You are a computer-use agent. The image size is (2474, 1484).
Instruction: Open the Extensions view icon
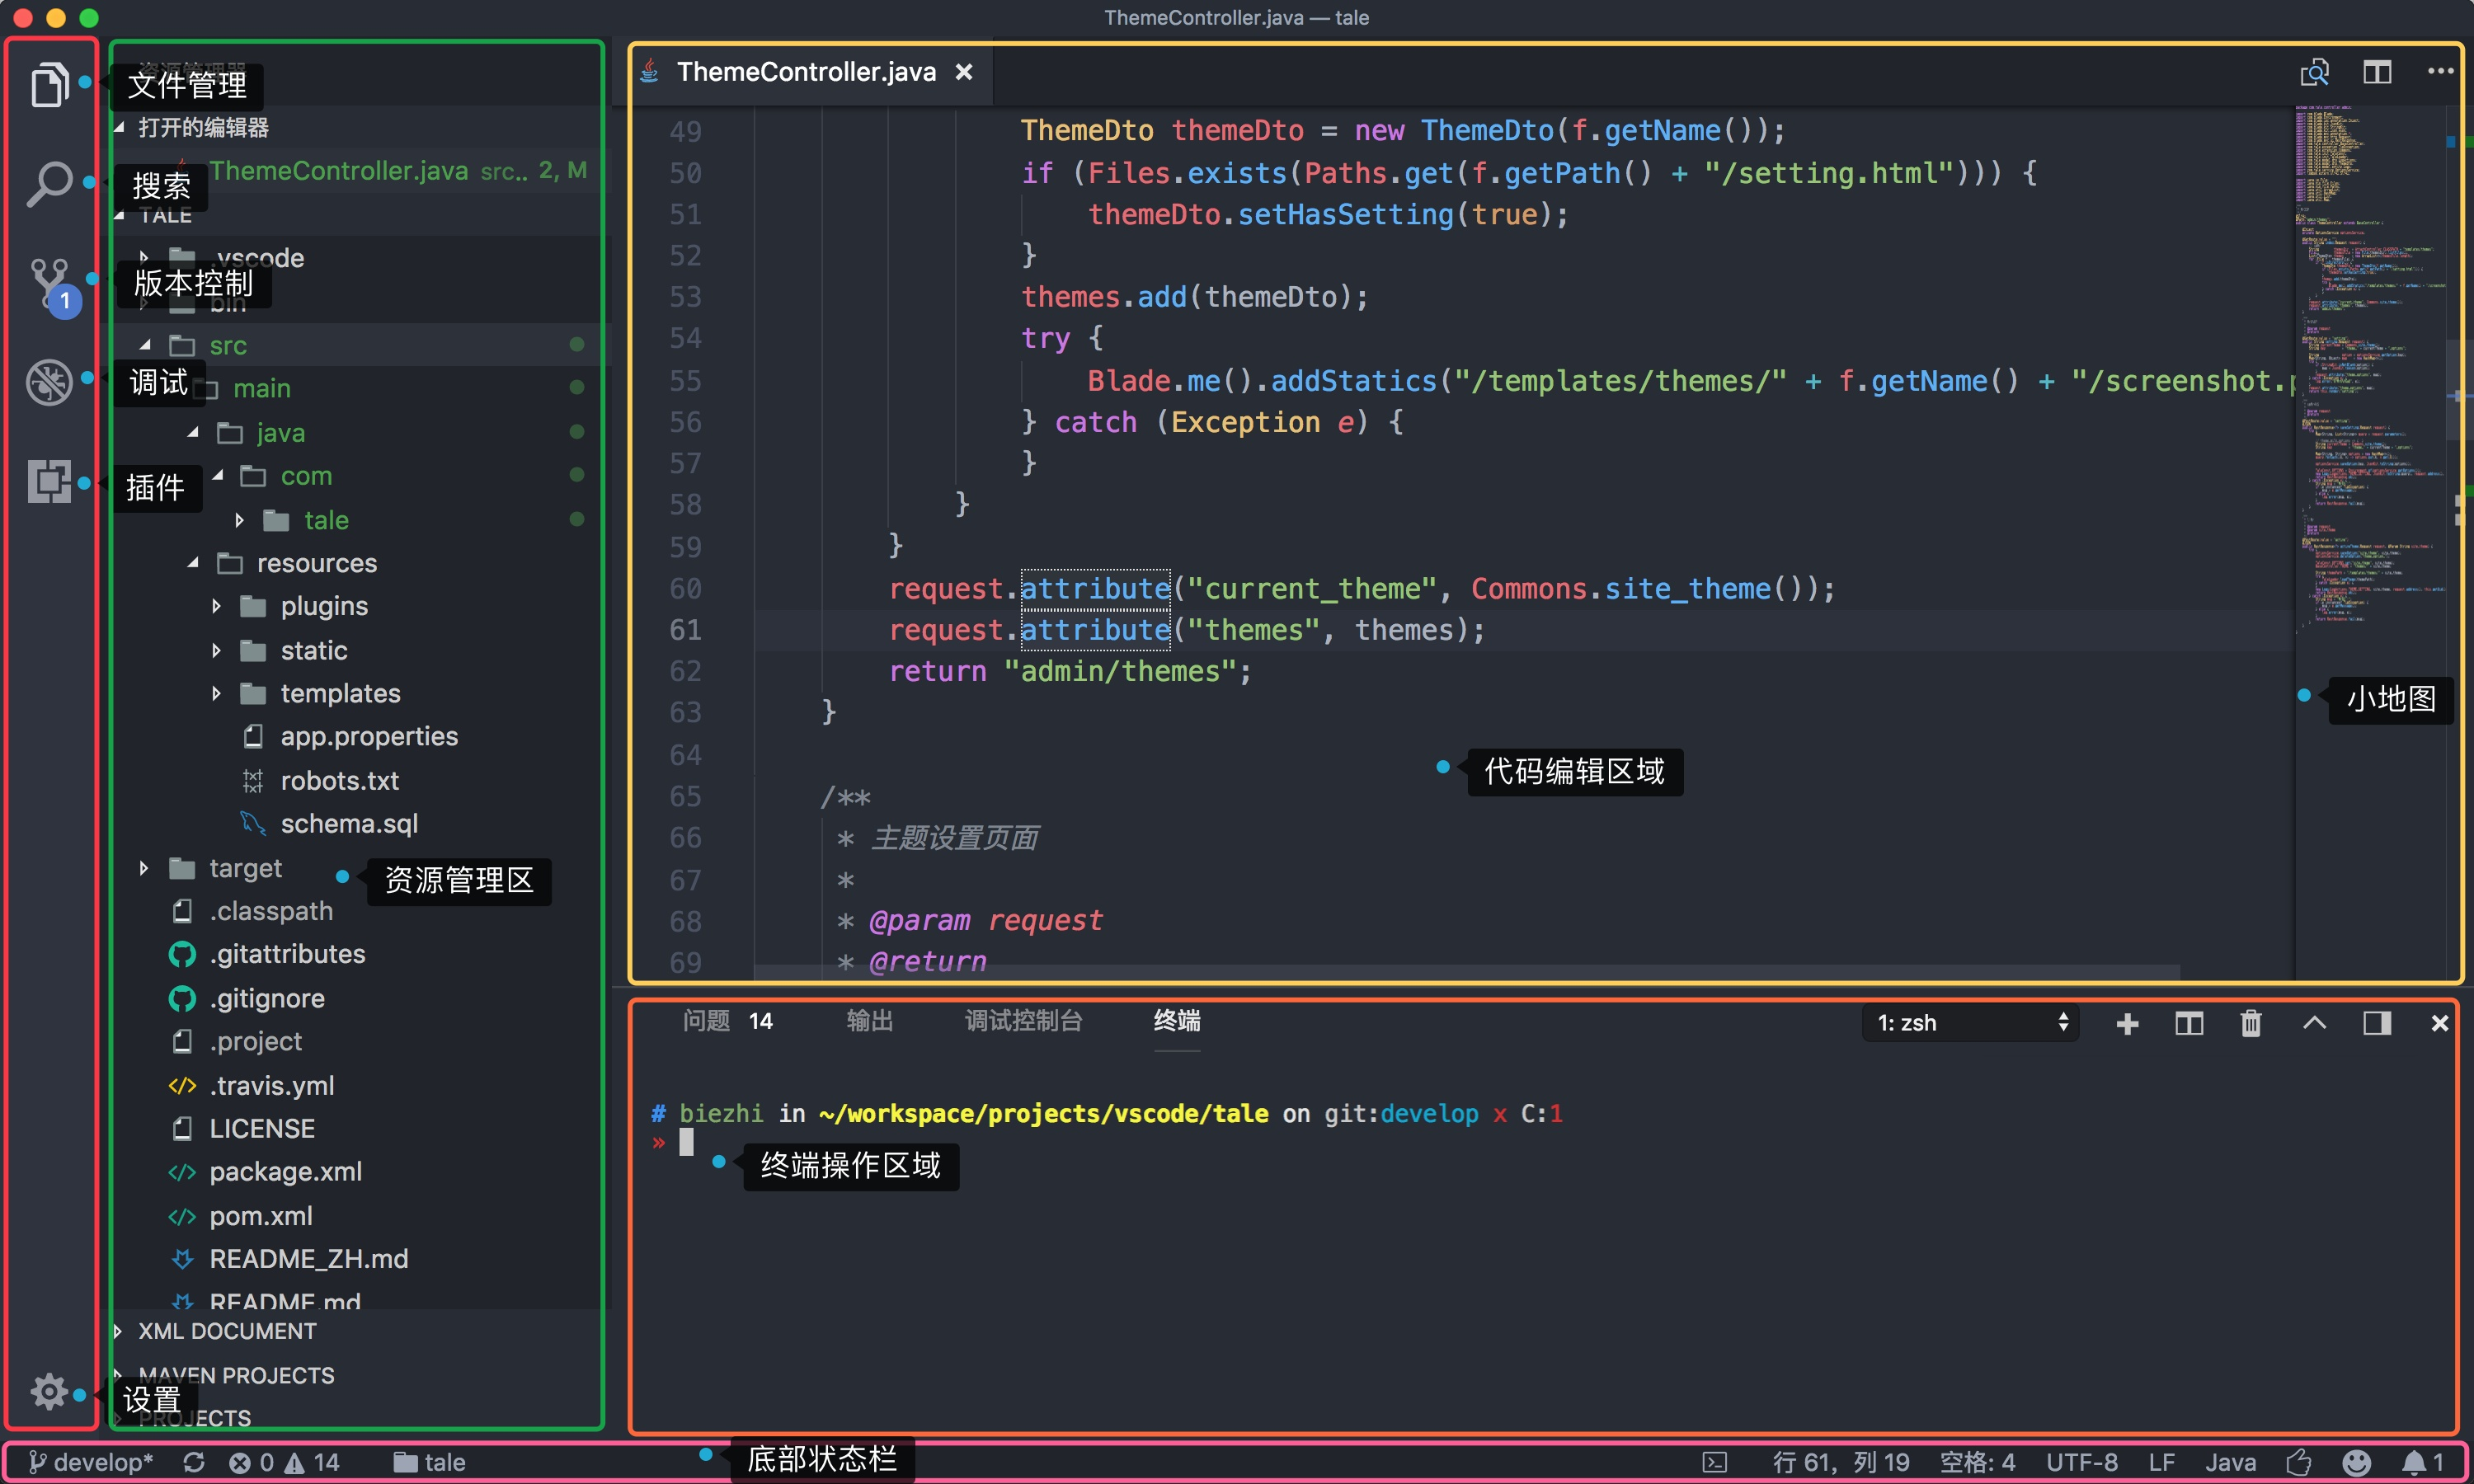49,482
